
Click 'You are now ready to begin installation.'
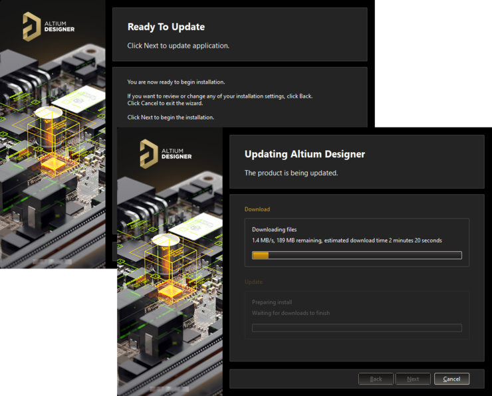(176, 82)
